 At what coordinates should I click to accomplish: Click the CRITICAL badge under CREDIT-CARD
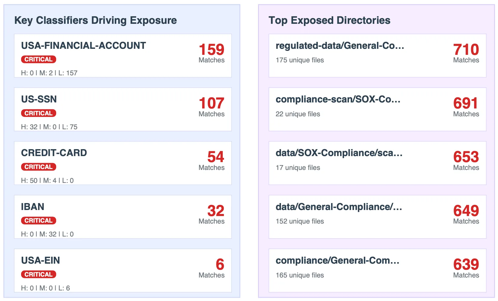[38, 167]
